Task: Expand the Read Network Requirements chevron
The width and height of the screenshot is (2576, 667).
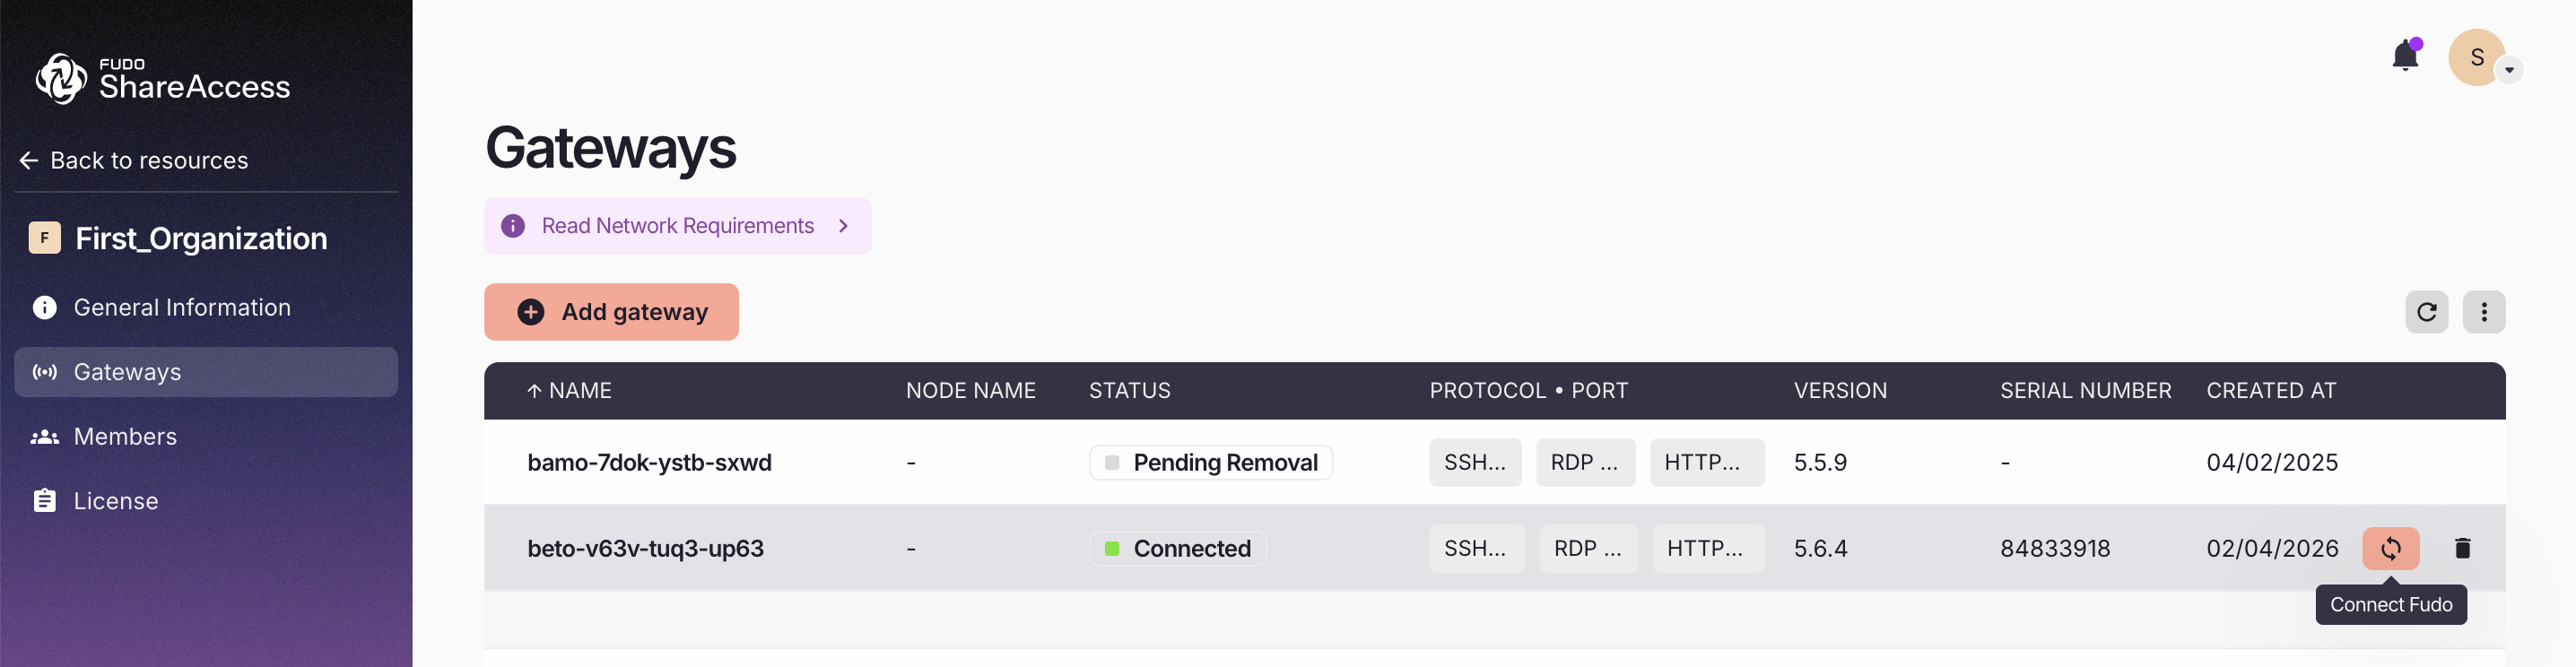Action: (843, 226)
